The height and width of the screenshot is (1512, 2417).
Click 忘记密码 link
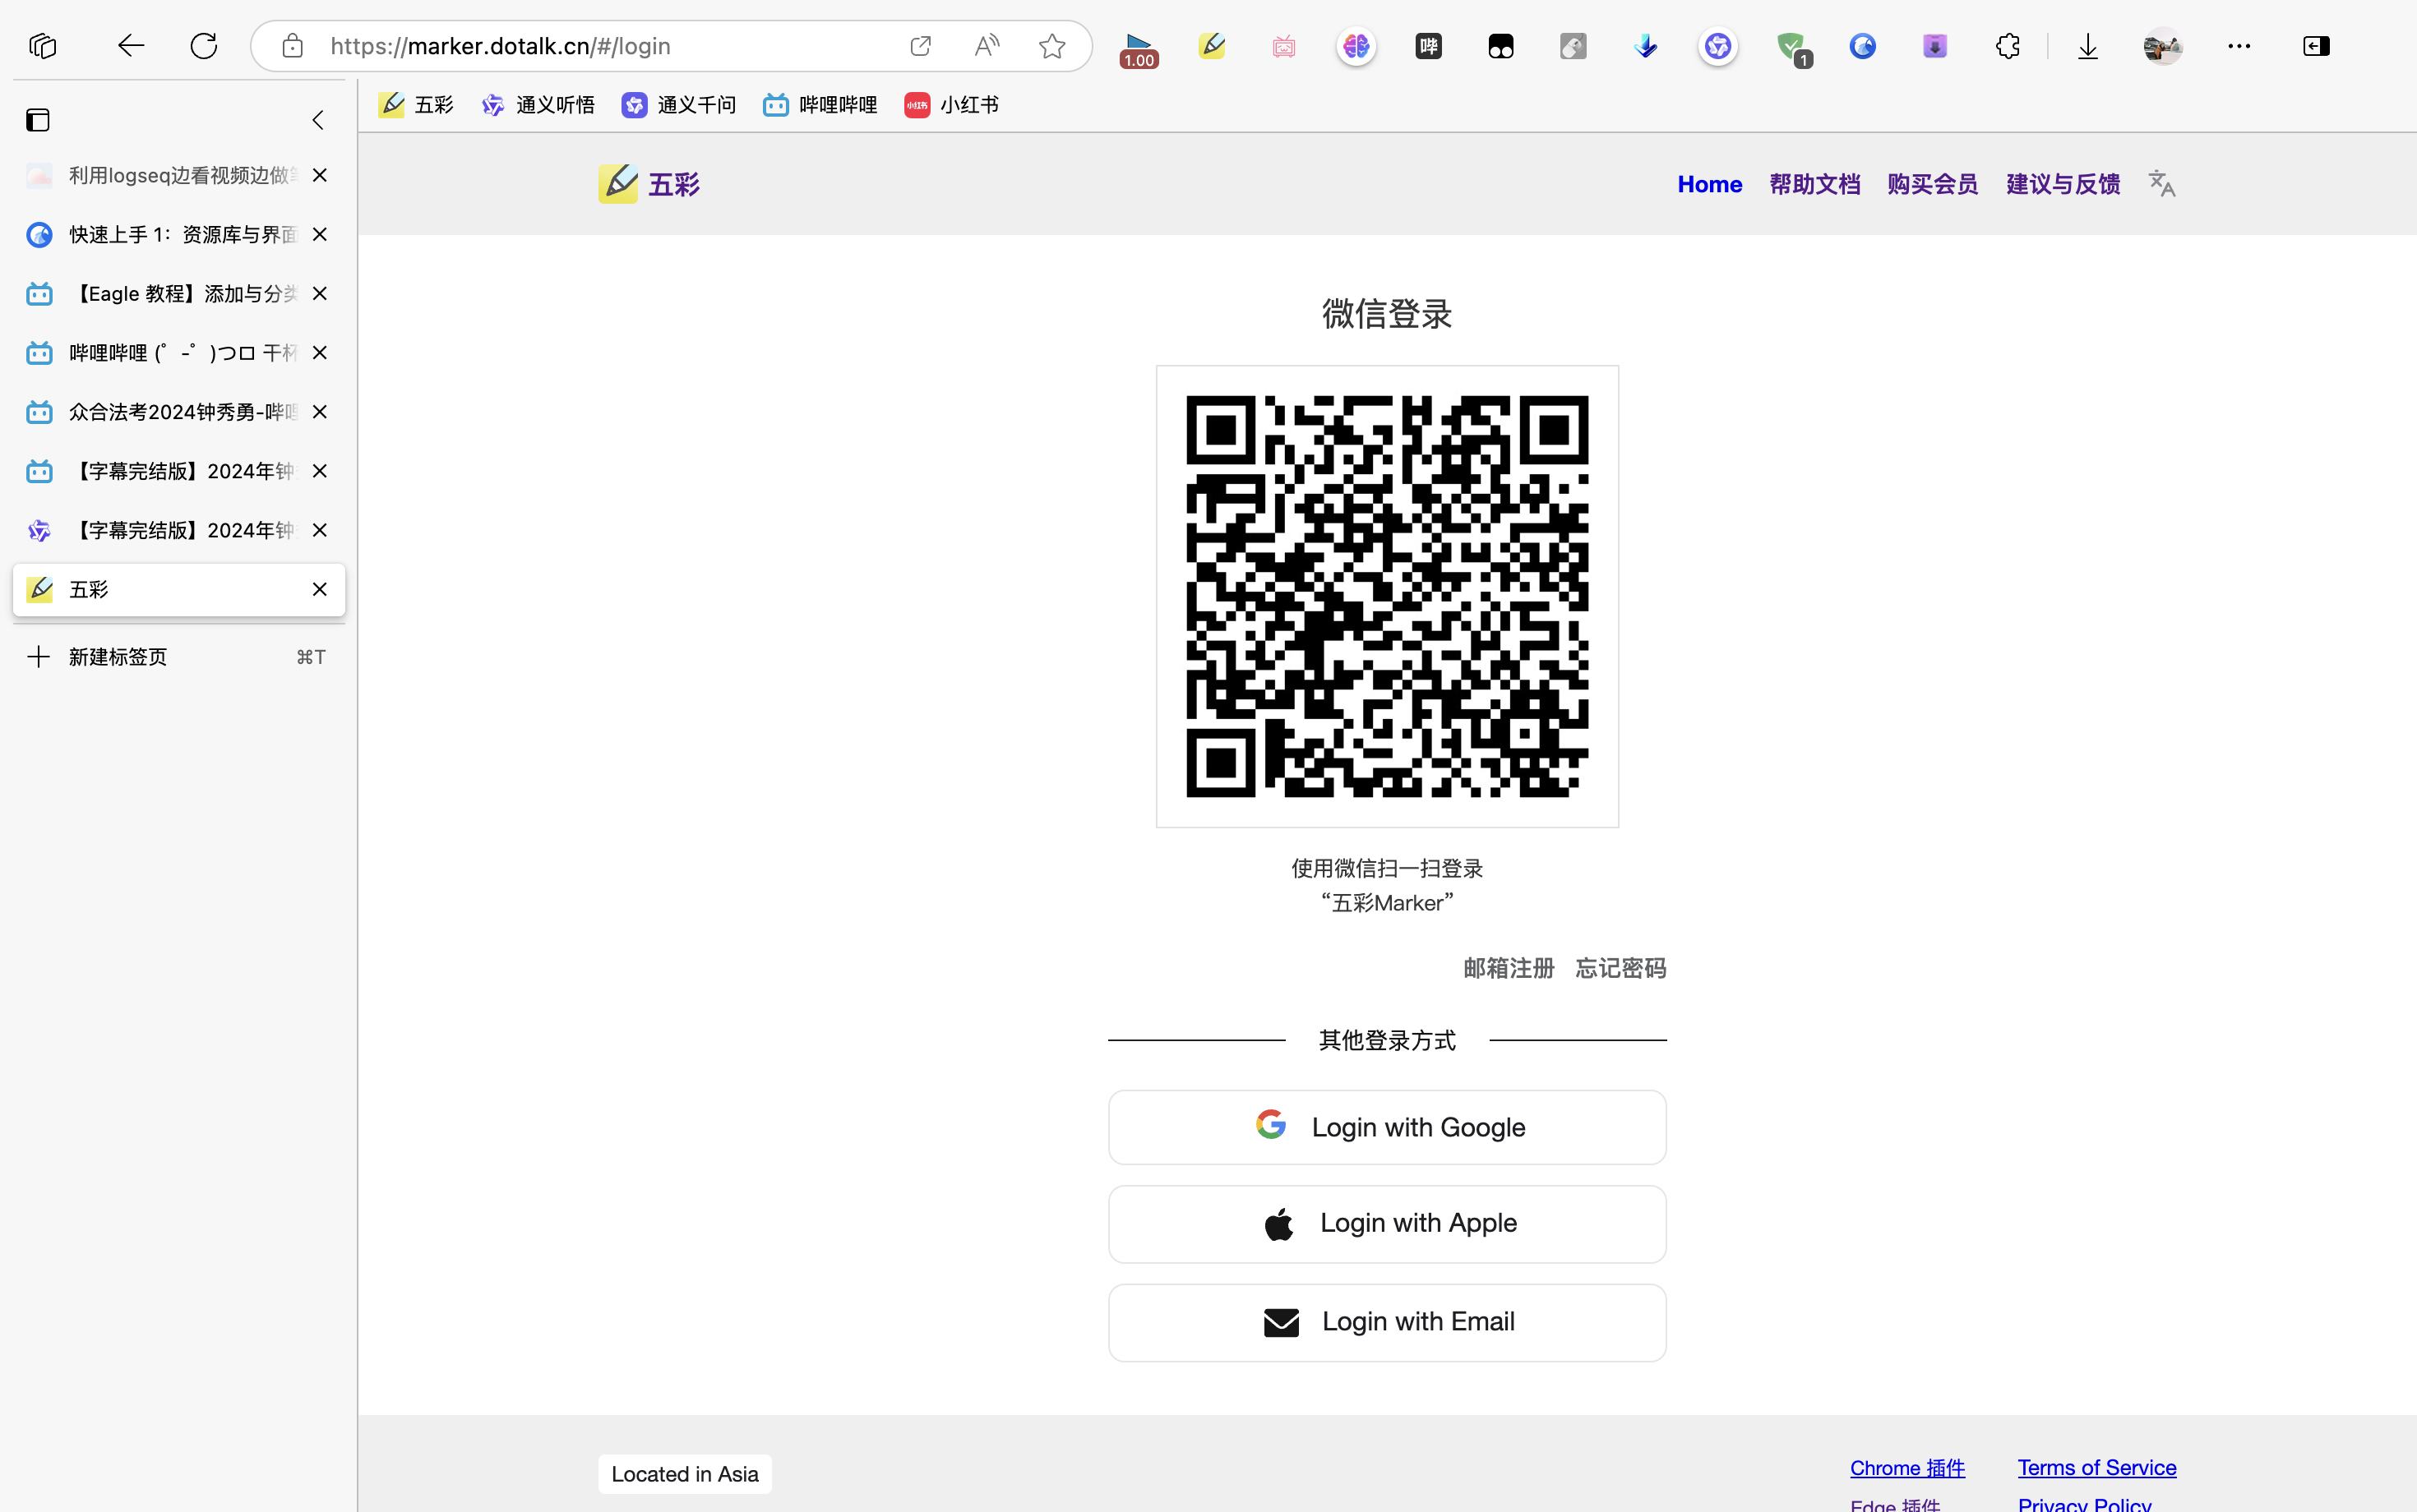[1620, 968]
